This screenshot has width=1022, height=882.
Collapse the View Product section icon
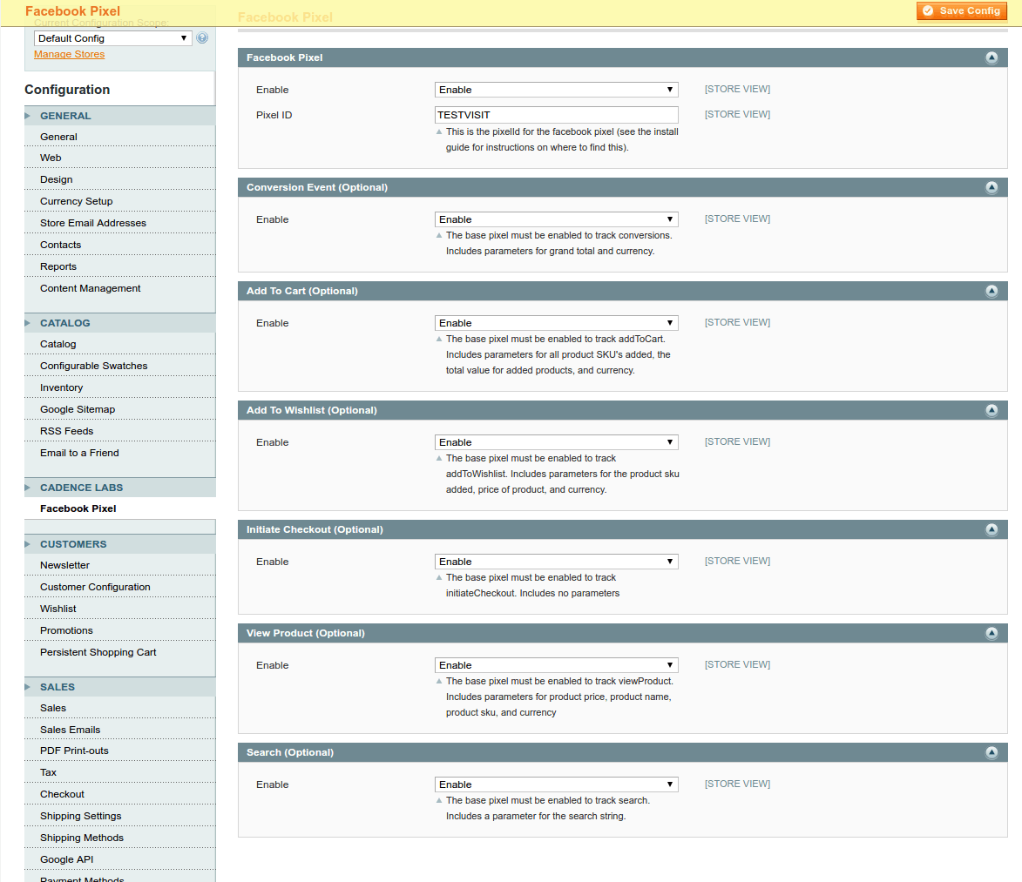point(992,632)
